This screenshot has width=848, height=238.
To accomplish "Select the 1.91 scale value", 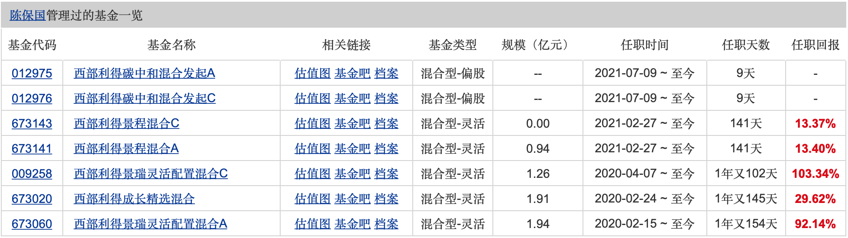I will tap(538, 199).
